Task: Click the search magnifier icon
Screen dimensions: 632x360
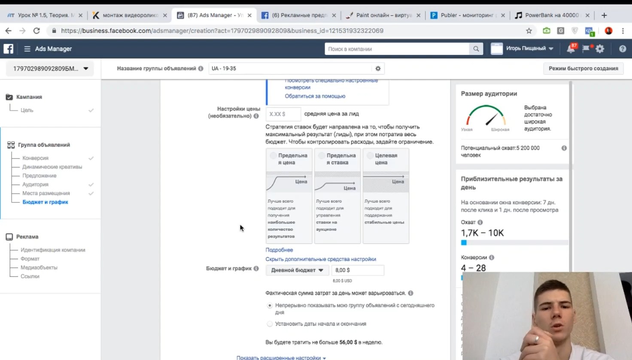Action: (x=476, y=49)
